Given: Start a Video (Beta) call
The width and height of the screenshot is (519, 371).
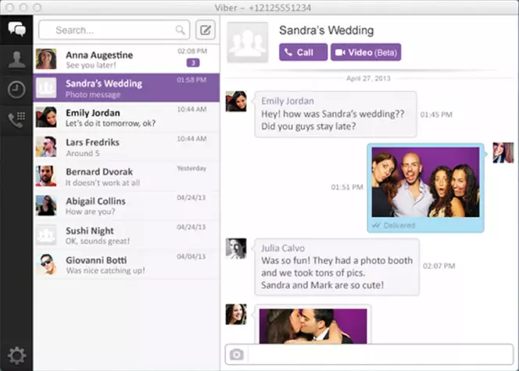Looking at the screenshot, I should (x=366, y=52).
